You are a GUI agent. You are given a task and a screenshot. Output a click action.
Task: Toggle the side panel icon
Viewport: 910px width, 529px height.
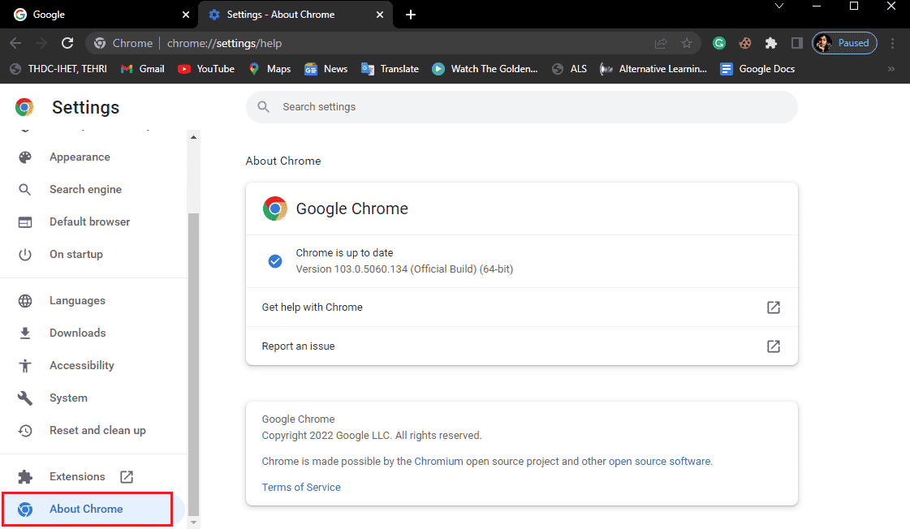[796, 43]
